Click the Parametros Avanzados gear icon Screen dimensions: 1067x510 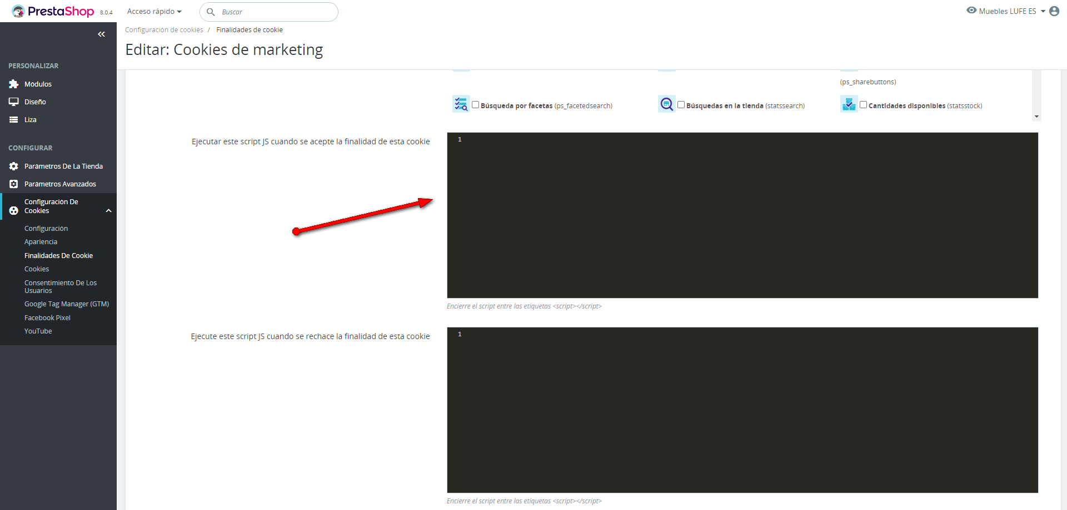tap(14, 184)
